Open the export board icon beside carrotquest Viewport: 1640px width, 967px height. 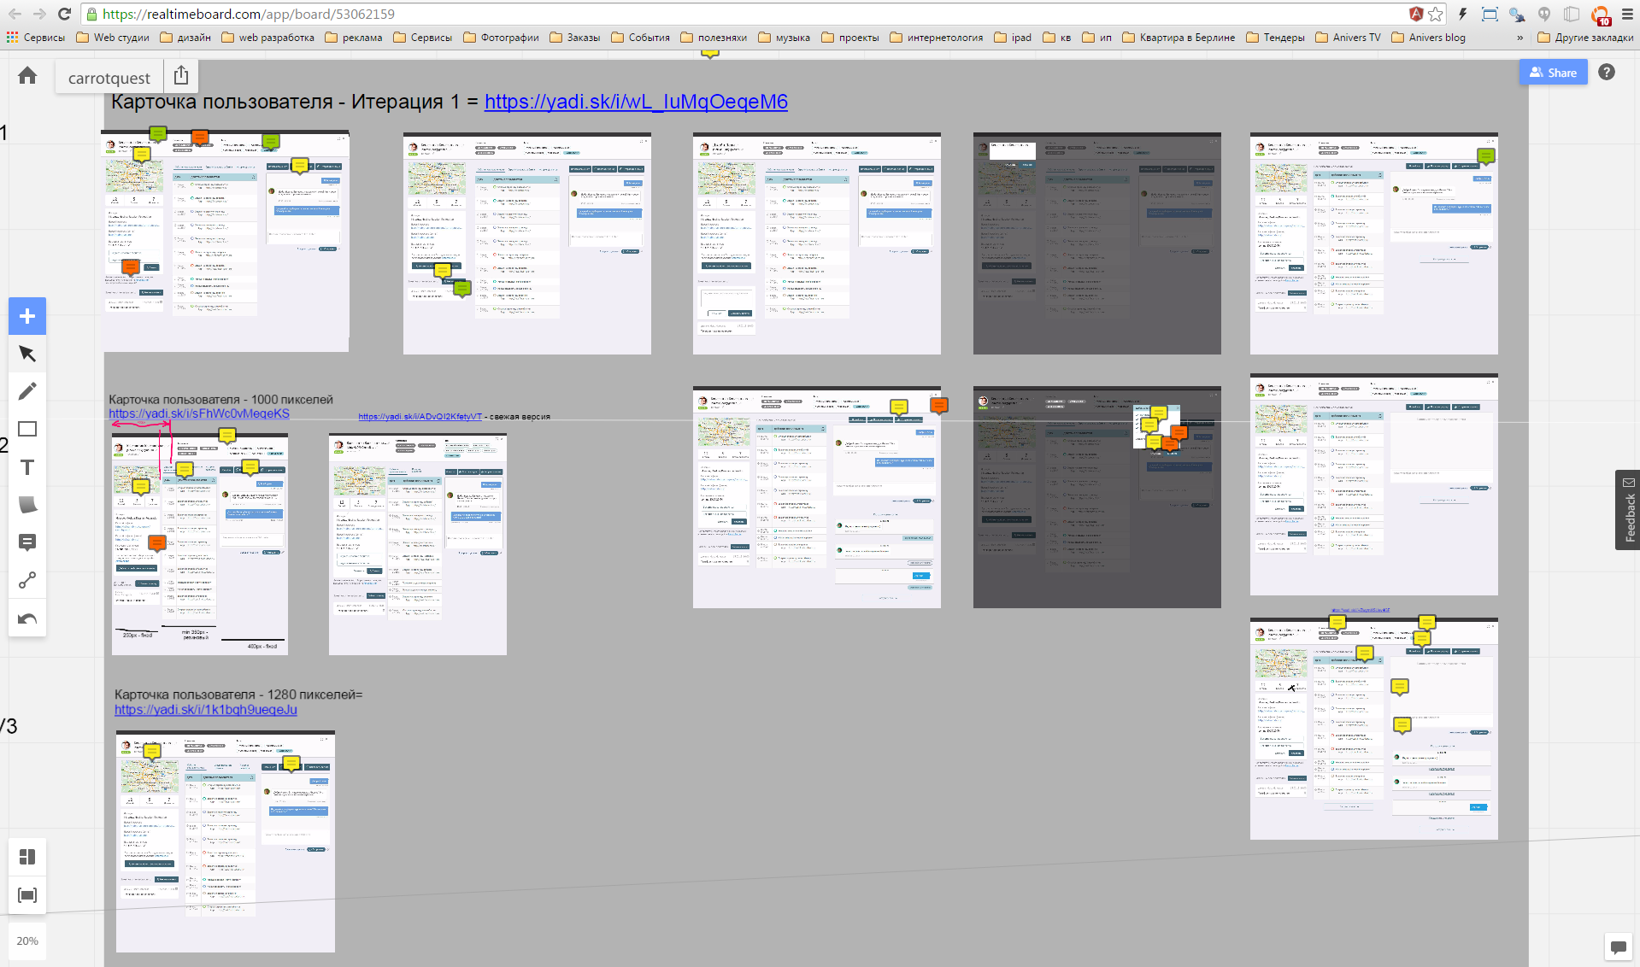tap(181, 76)
